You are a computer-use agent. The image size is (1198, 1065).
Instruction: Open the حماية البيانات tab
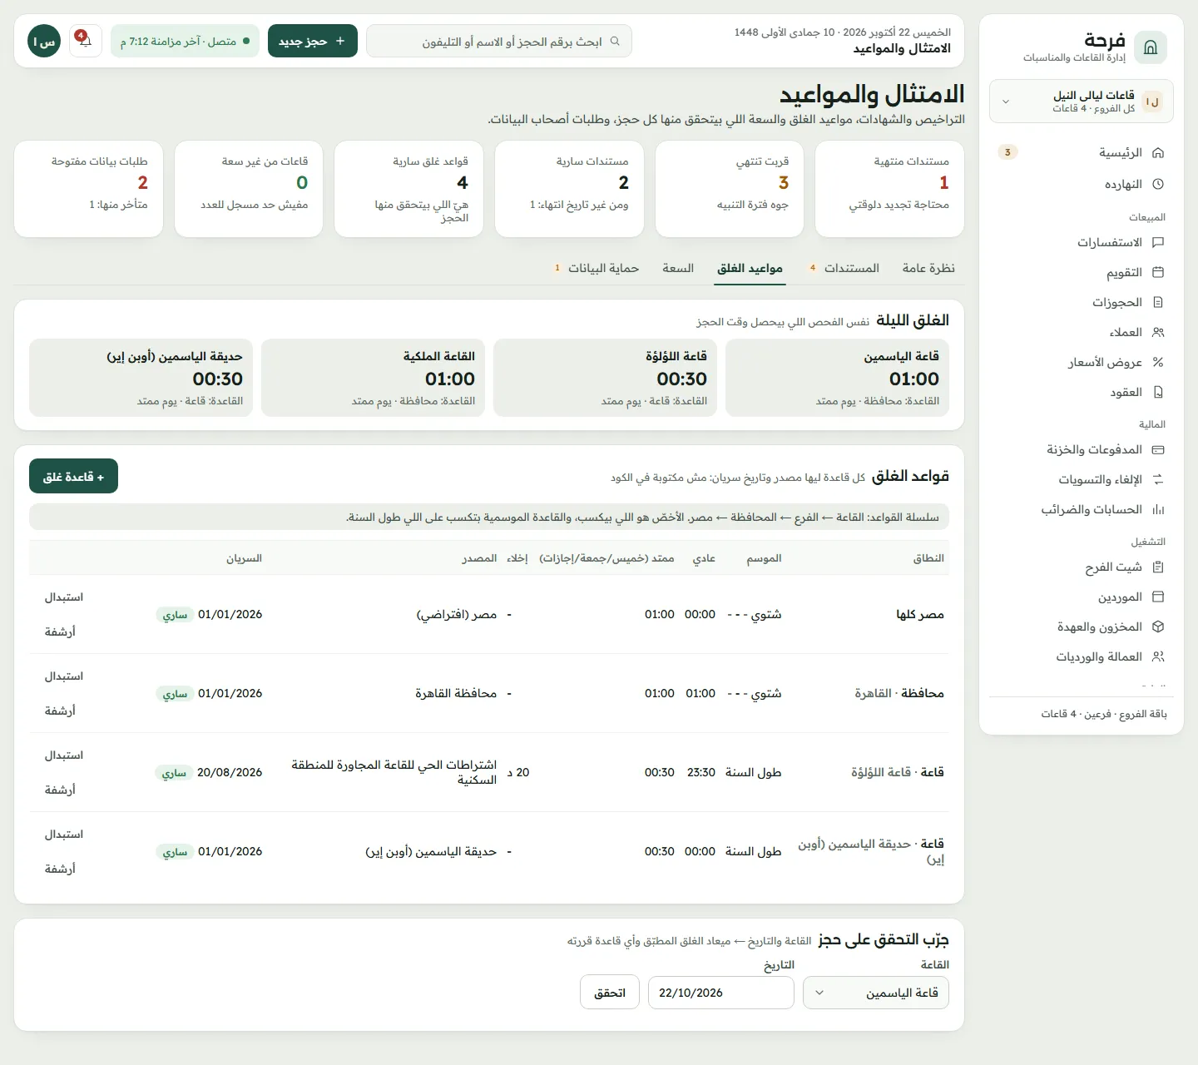pos(597,268)
